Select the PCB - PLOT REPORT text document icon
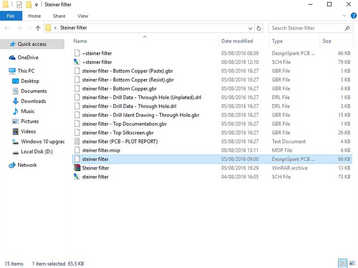This screenshot has height=268, width=358. 77,141
